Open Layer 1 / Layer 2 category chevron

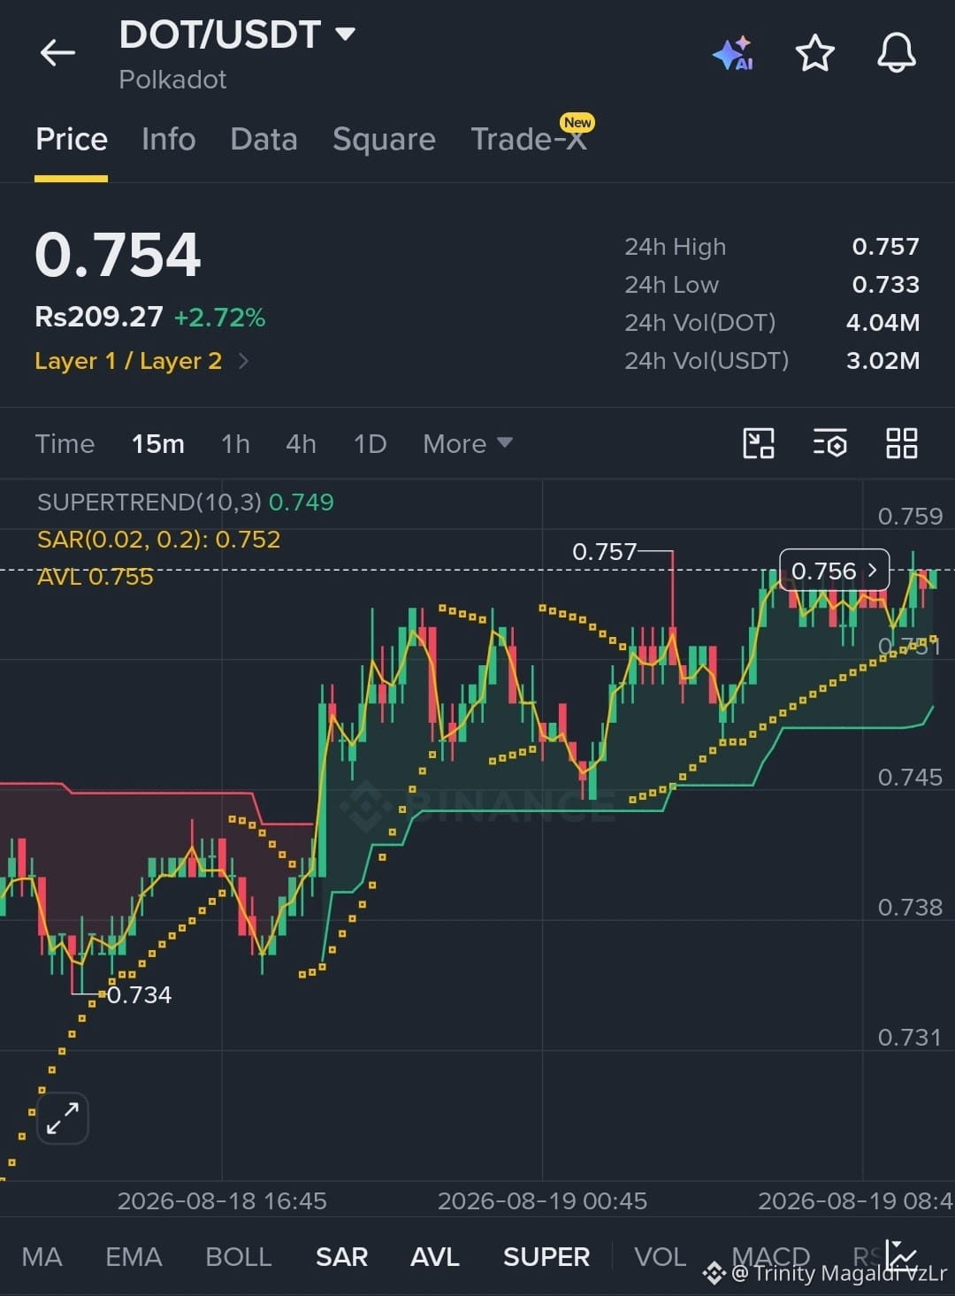pos(244,361)
